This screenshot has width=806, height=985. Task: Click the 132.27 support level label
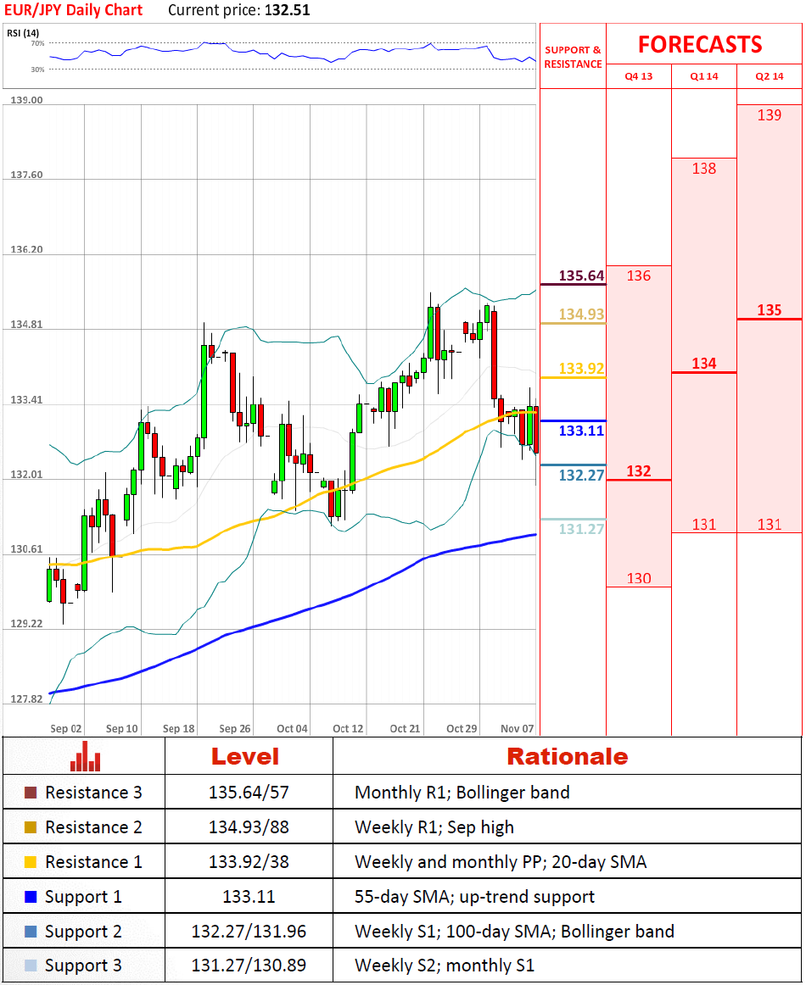pyautogui.click(x=581, y=475)
